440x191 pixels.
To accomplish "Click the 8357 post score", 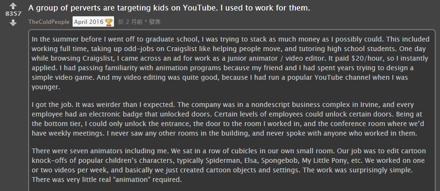I will tap(13, 14).
